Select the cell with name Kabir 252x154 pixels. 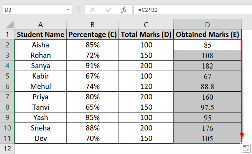pyautogui.click(x=41, y=76)
